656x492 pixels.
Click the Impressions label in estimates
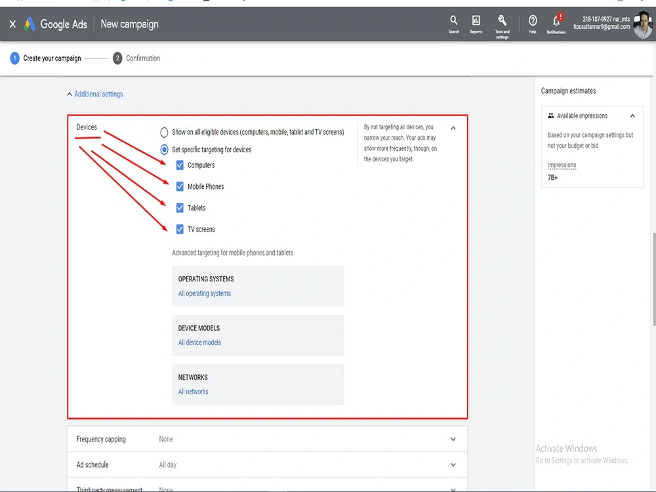click(562, 165)
